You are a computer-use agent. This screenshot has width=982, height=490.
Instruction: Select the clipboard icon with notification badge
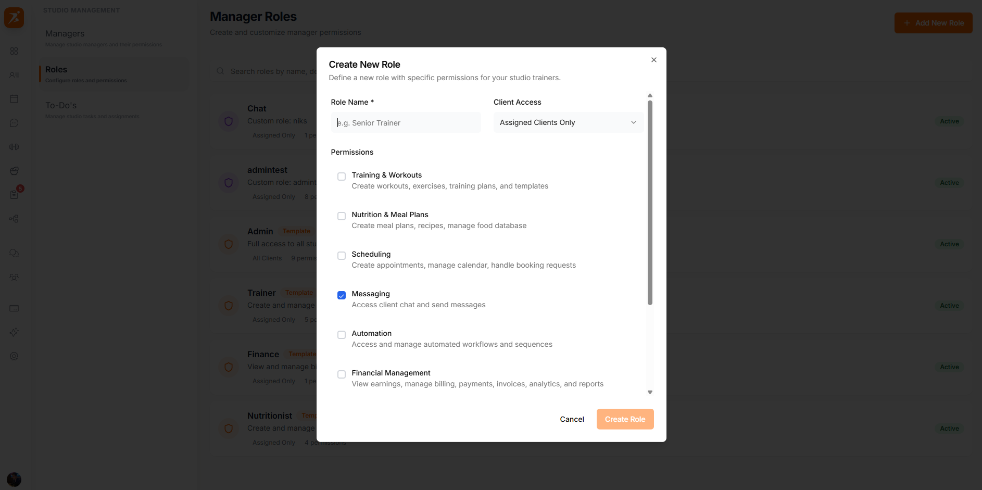[x=14, y=195]
